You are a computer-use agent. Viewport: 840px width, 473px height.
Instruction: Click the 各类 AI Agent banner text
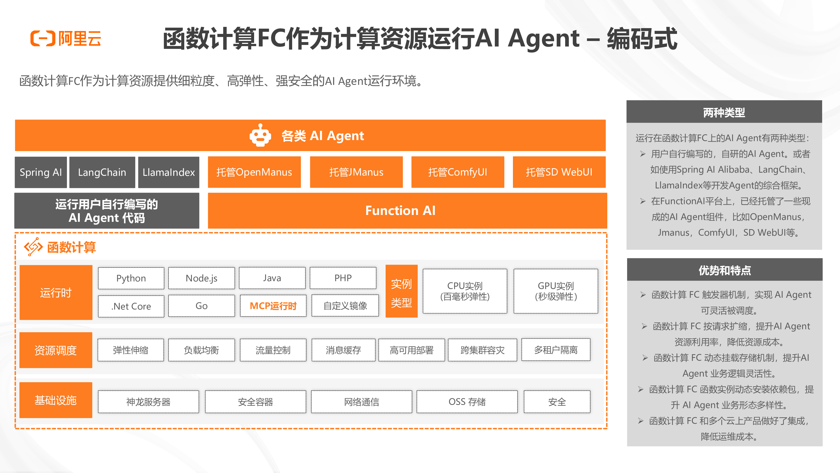tap(323, 136)
